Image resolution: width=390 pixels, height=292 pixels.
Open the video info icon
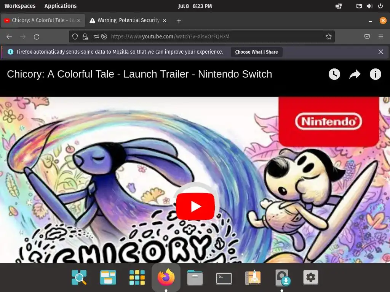pos(375,74)
